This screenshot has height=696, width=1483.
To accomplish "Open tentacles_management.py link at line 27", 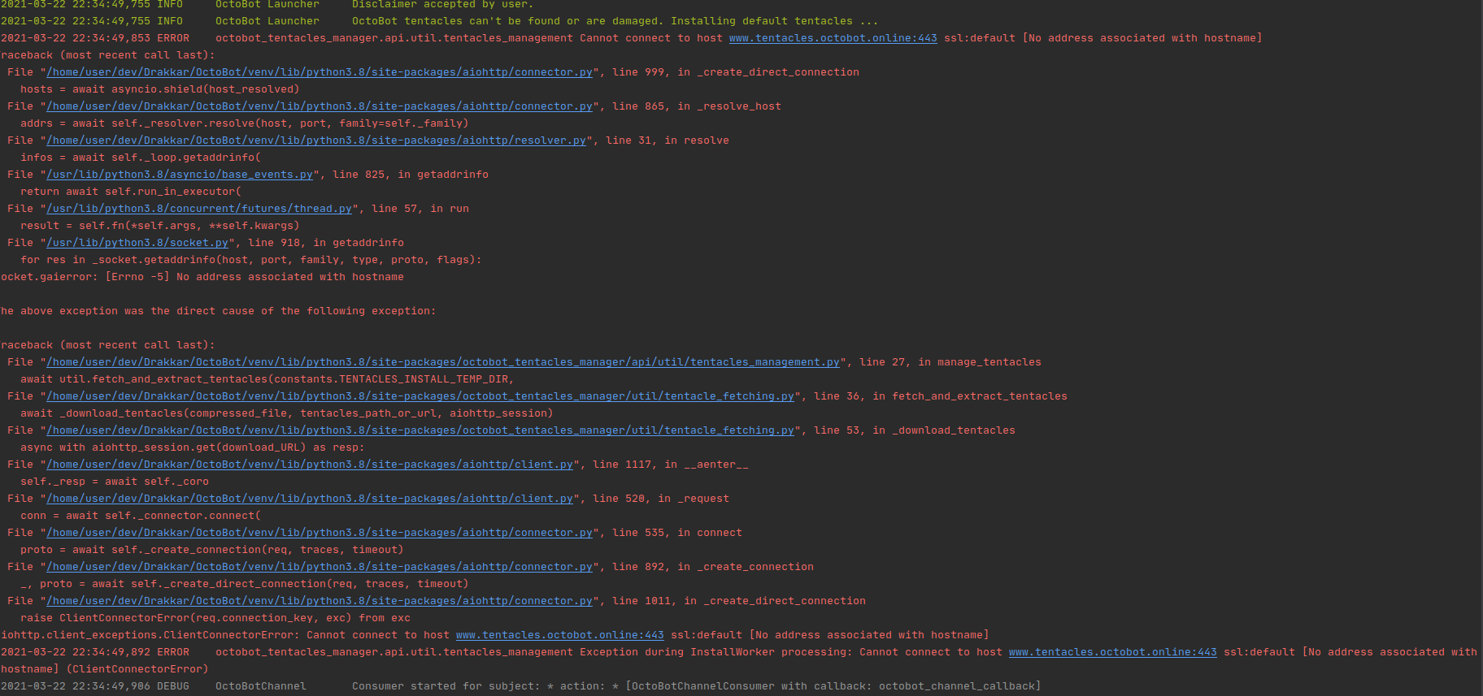I will [x=443, y=362].
